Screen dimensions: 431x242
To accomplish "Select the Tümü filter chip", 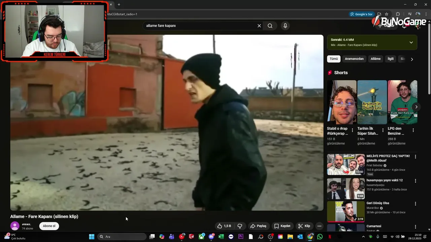I will point(334,59).
